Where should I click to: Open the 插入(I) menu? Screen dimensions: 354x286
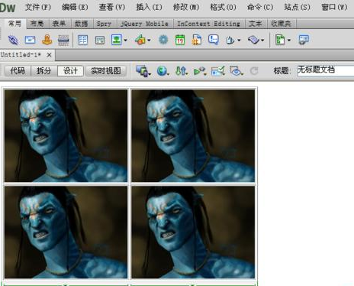[149, 7]
